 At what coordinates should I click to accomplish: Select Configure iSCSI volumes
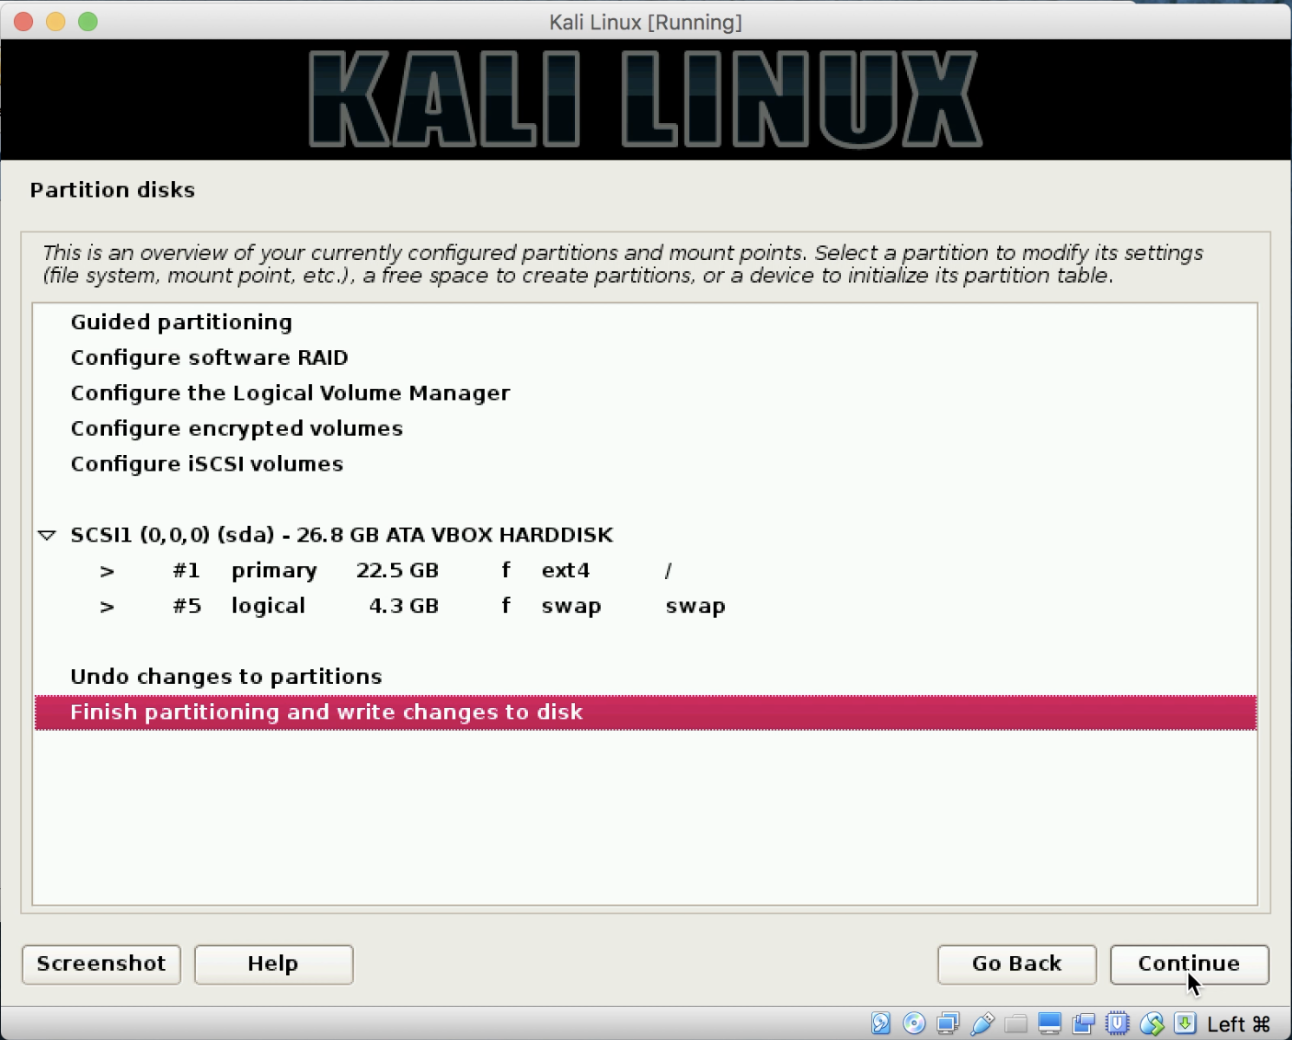(645, 465)
